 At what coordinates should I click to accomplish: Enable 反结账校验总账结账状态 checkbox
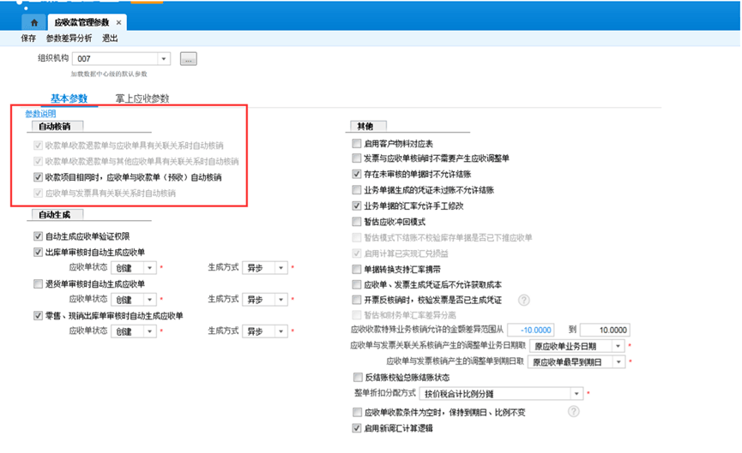[x=359, y=377]
